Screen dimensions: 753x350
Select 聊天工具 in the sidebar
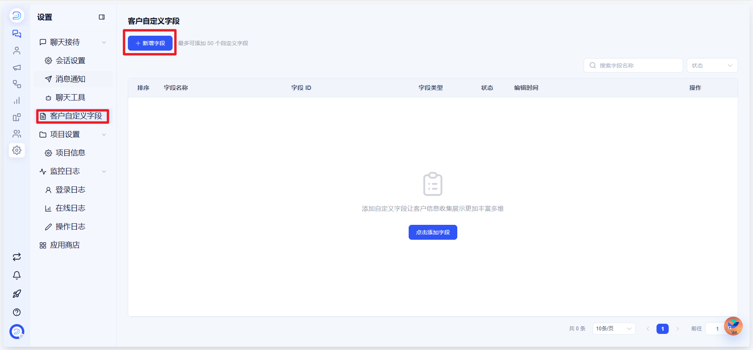(x=73, y=98)
